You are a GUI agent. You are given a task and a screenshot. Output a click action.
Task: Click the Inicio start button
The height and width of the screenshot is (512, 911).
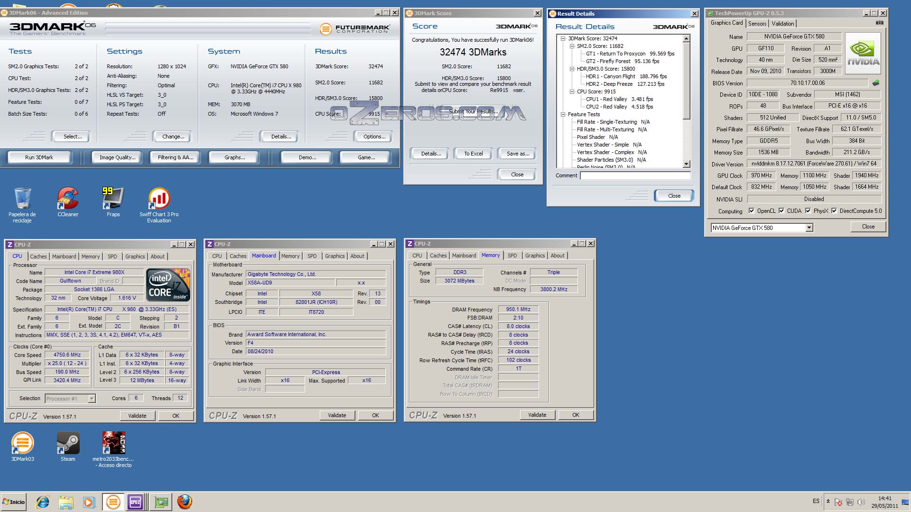(14, 502)
